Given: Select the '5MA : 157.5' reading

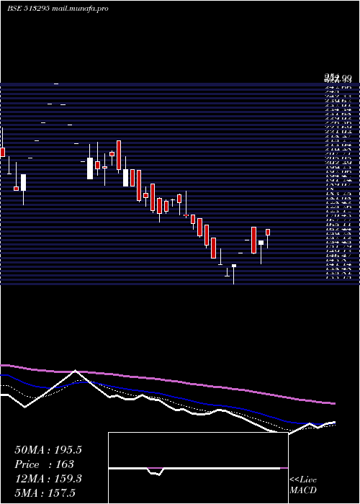Looking at the screenshot, I should pos(45,492).
